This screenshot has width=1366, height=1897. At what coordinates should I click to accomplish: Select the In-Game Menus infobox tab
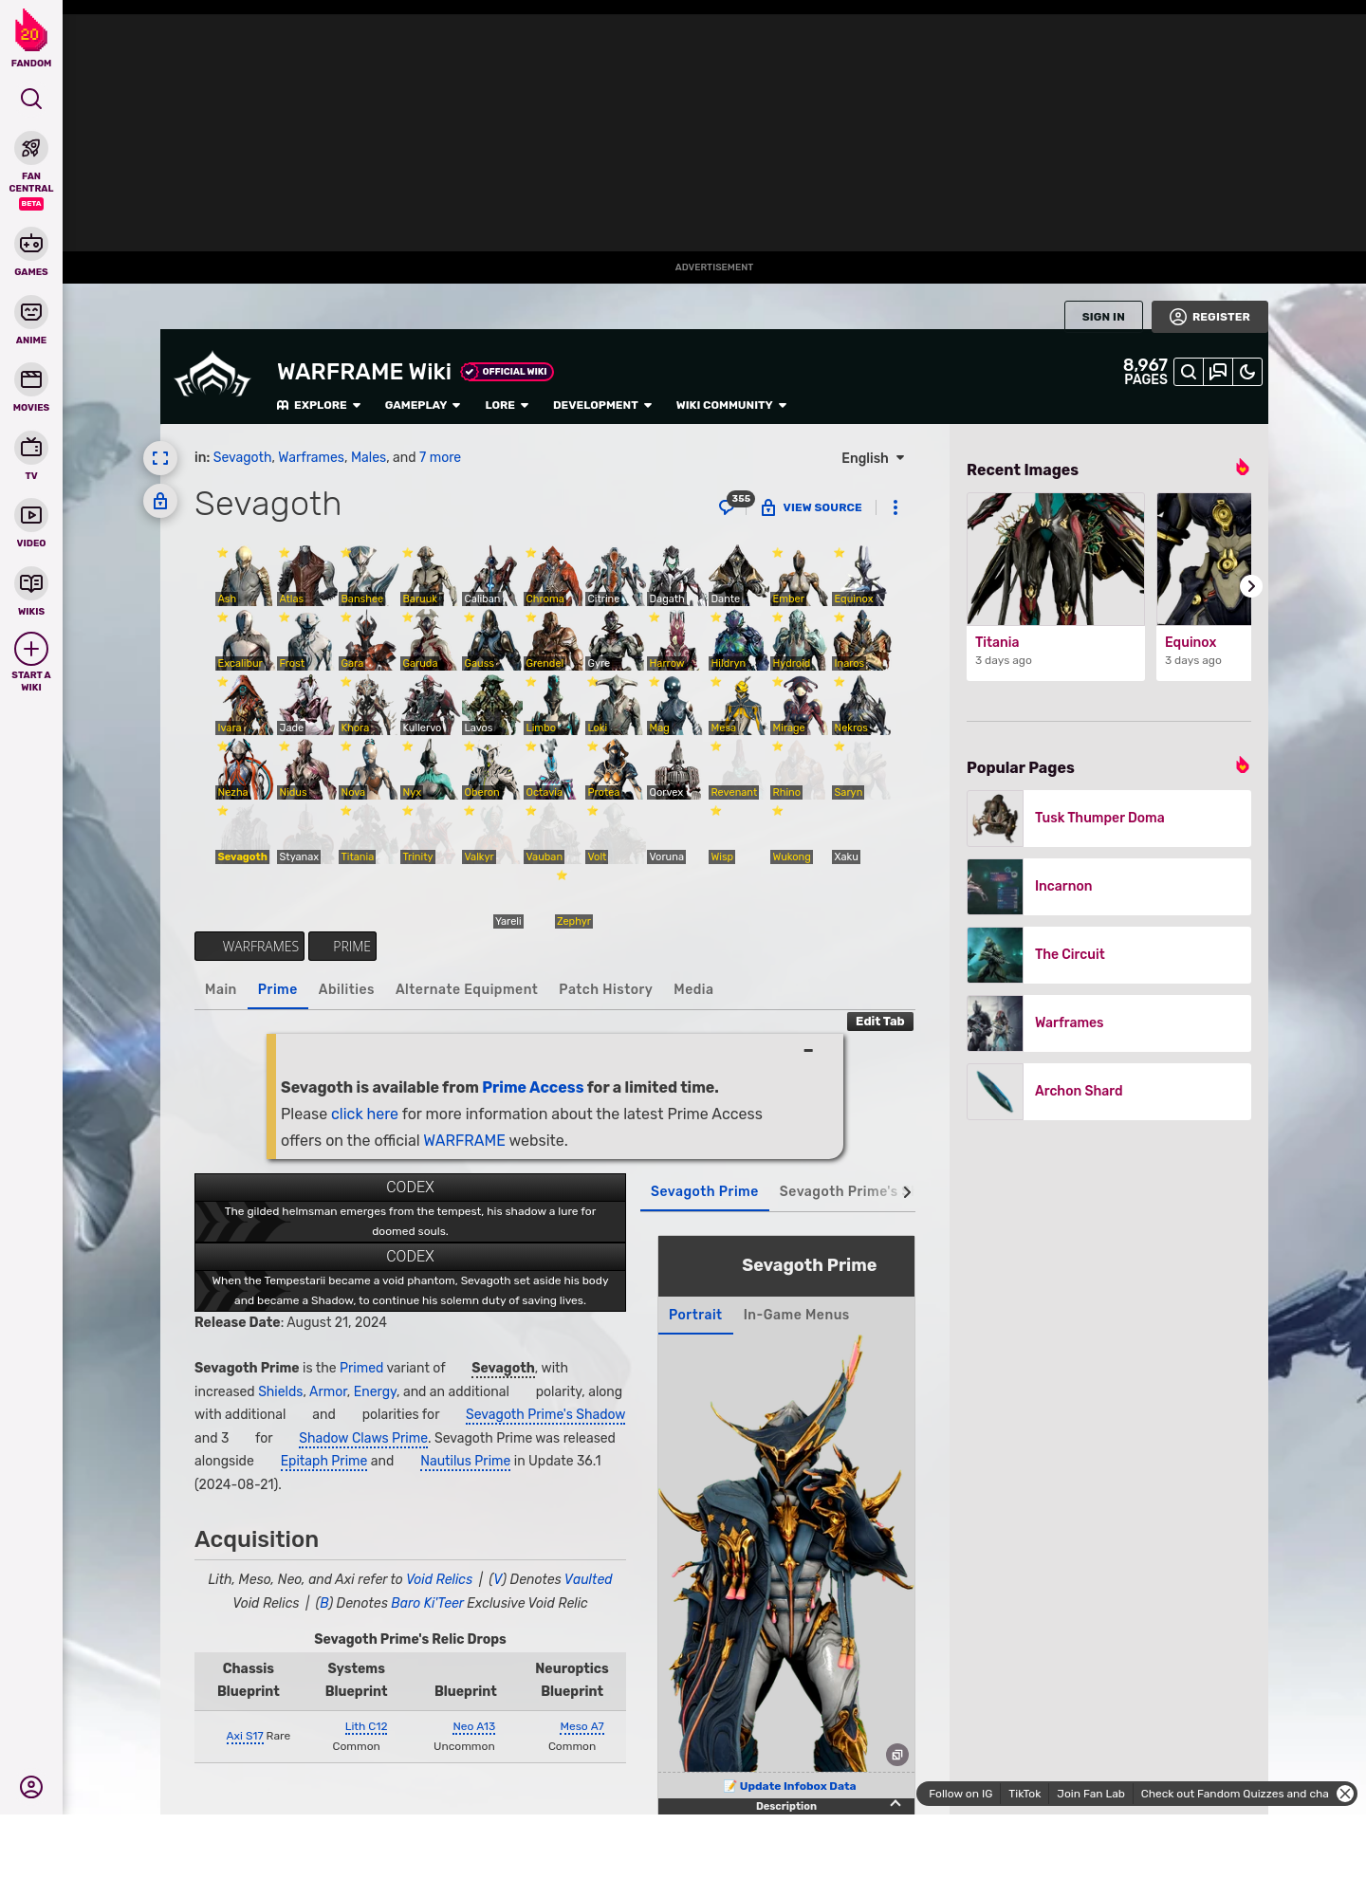click(x=796, y=1315)
